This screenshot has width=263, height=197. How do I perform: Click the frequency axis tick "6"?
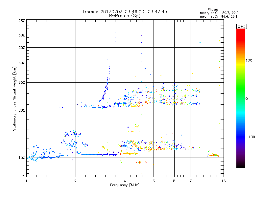[x=154, y=181]
